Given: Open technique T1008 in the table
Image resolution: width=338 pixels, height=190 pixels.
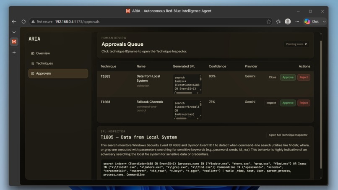Looking at the screenshot, I should [x=105, y=102].
